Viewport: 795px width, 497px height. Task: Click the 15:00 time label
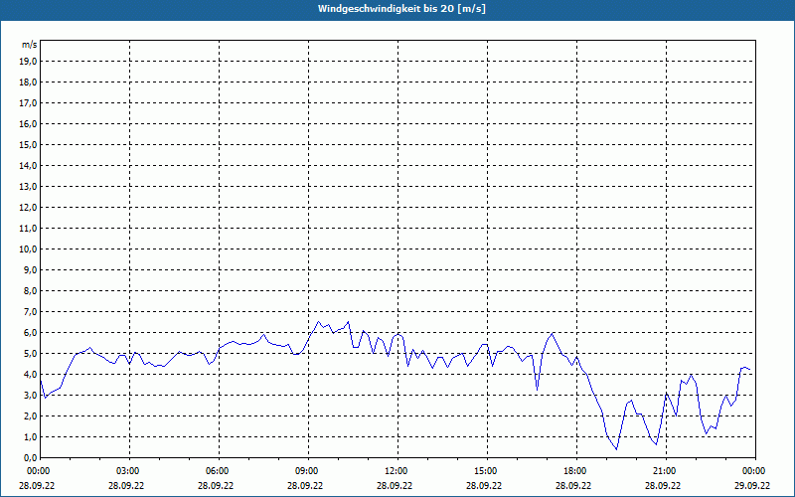pos(487,471)
